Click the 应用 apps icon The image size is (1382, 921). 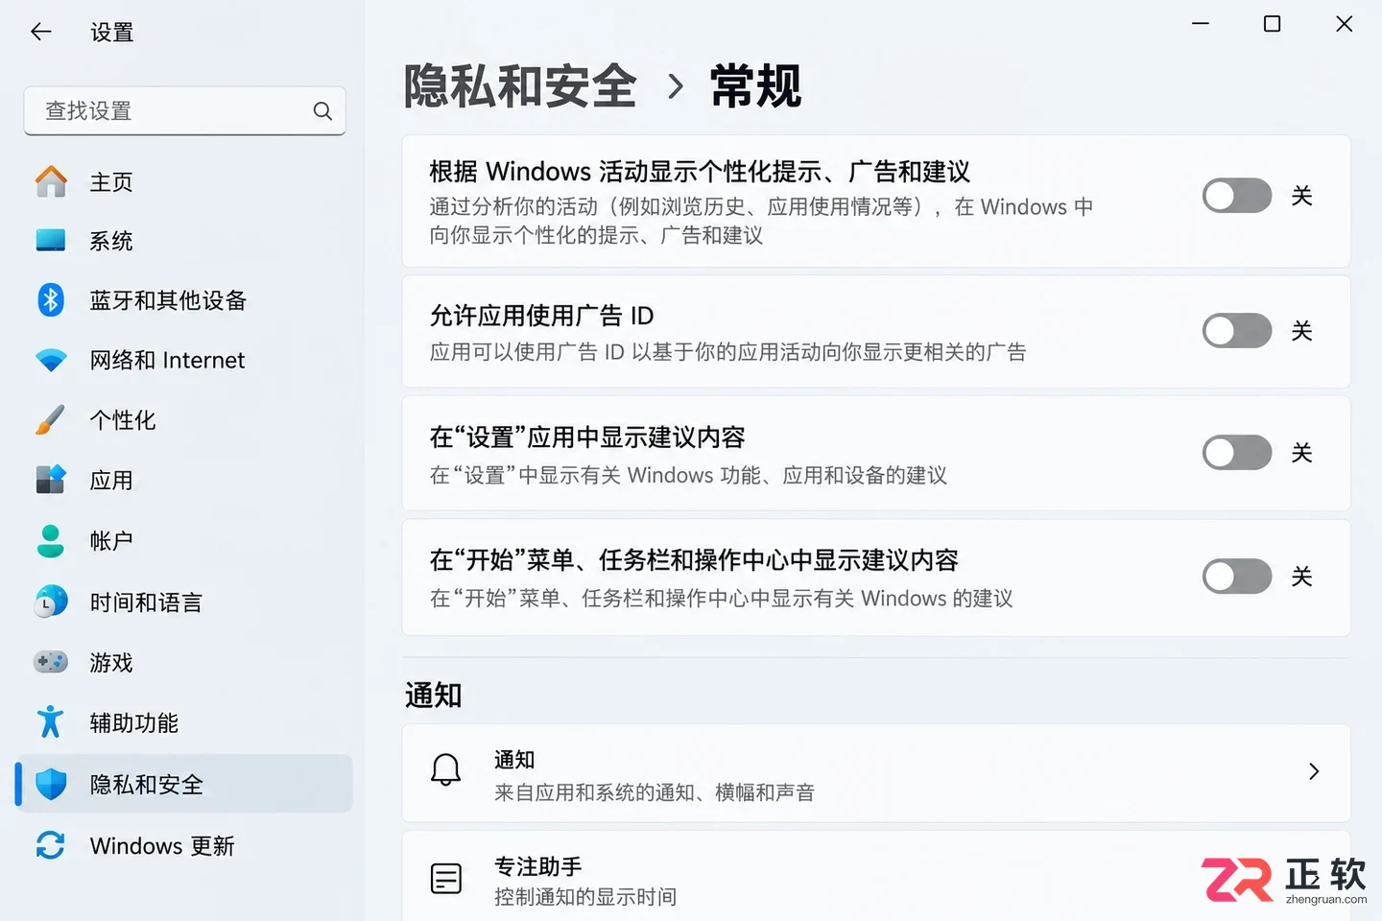pyautogui.click(x=51, y=480)
